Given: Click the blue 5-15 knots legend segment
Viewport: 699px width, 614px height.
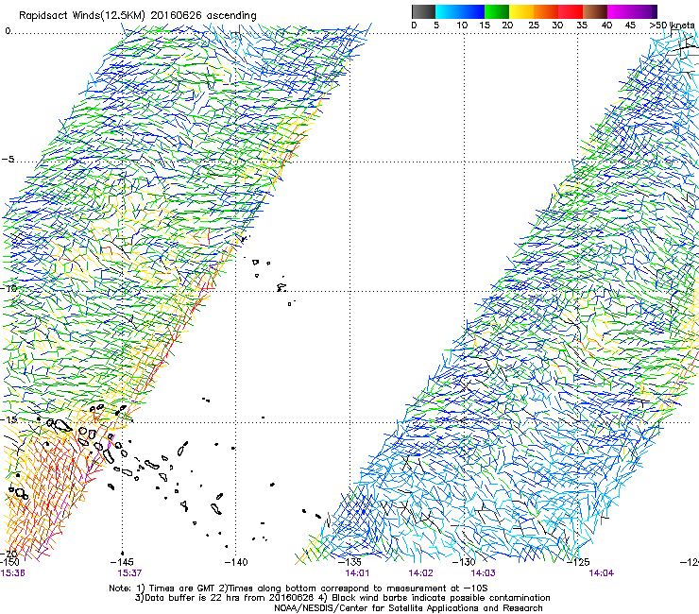Looking at the screenshot, I should point(460,11).
